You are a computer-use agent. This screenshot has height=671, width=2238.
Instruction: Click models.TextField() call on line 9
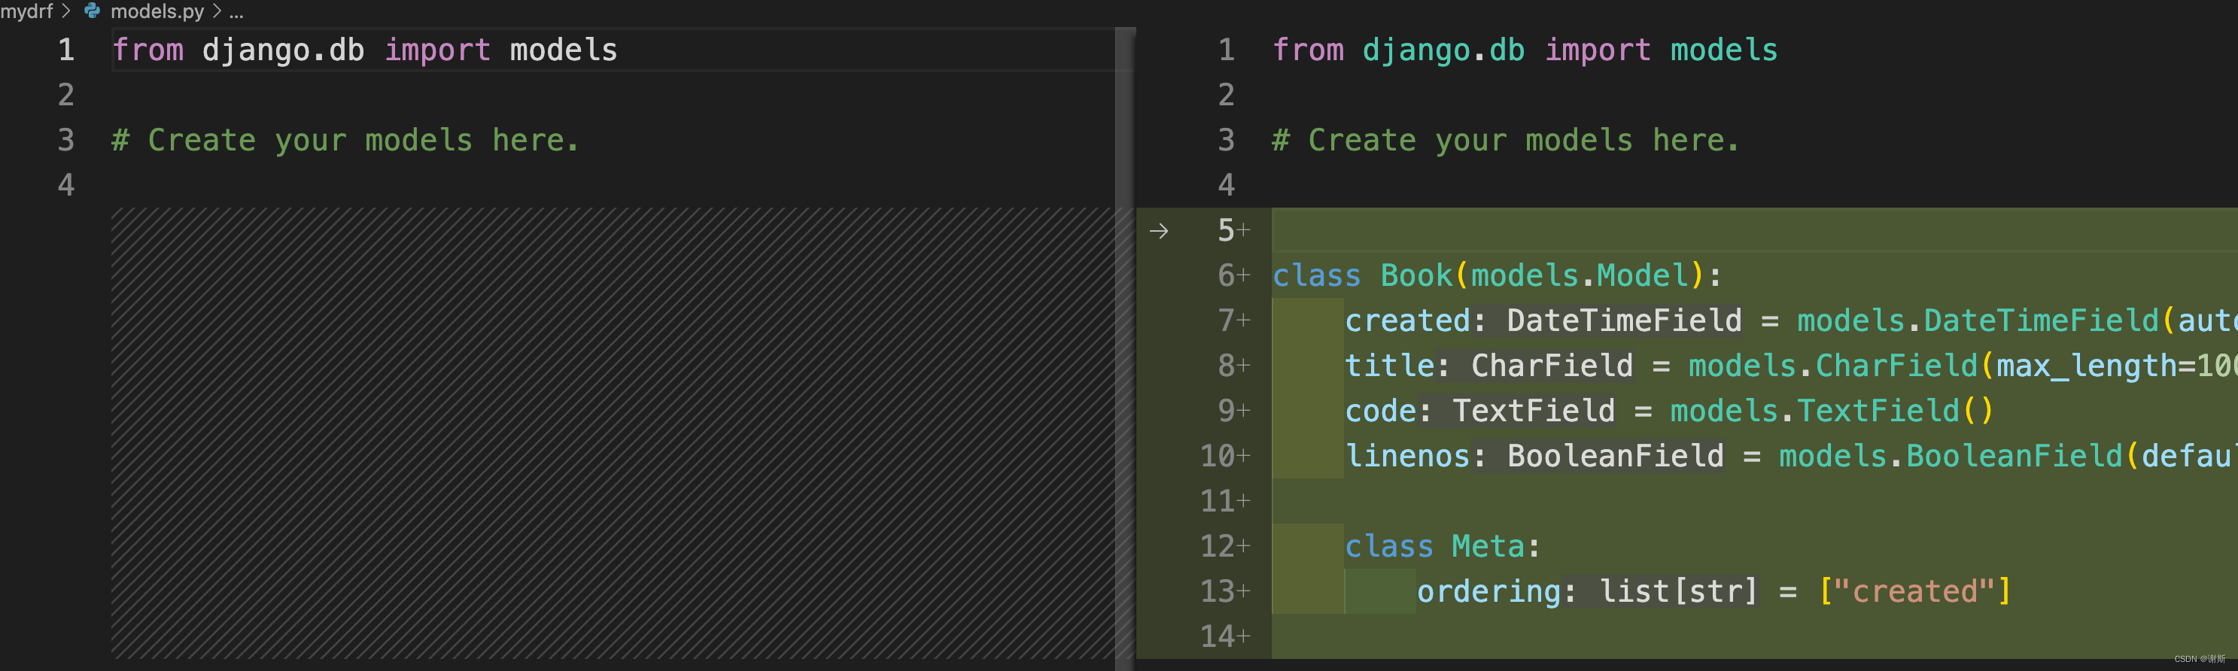(x=1832, y=411)
